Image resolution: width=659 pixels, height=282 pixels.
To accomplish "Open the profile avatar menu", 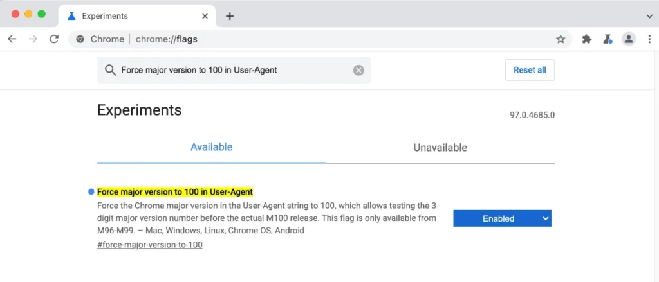I will tap(629, 39).
